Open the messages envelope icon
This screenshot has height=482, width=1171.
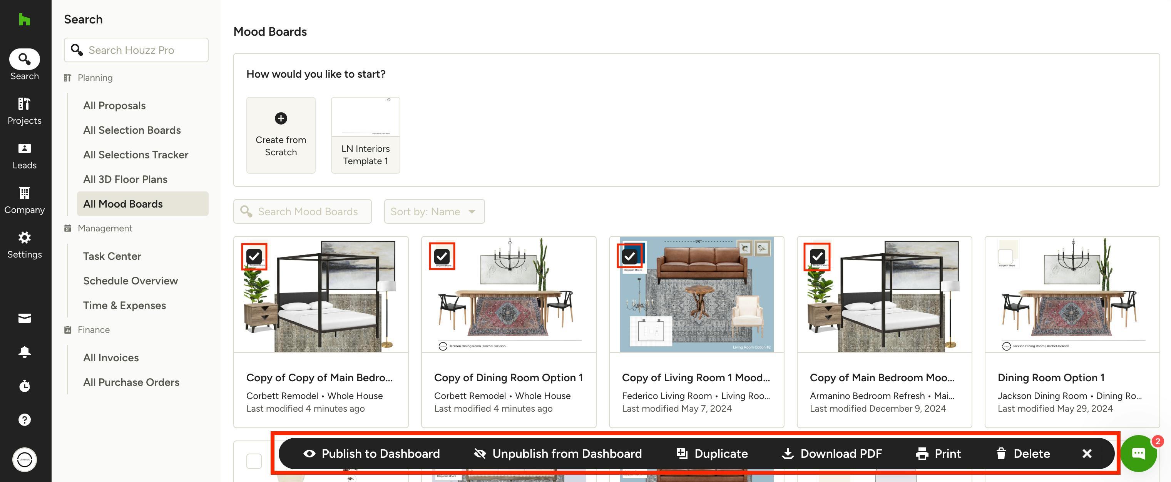[x=25, y=318]
